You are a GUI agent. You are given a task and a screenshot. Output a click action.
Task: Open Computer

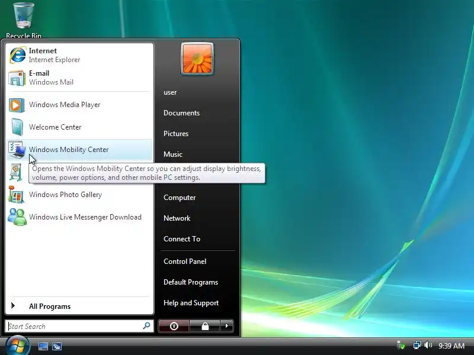pyautogui.click(x=180, y=198)
